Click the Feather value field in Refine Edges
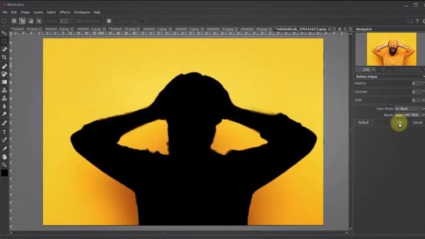 point(416,84)
